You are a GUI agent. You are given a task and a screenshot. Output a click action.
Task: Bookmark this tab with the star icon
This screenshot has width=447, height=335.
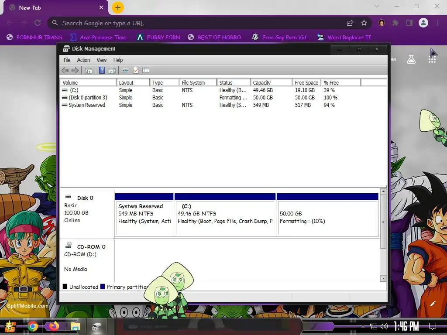click(364, 23)
